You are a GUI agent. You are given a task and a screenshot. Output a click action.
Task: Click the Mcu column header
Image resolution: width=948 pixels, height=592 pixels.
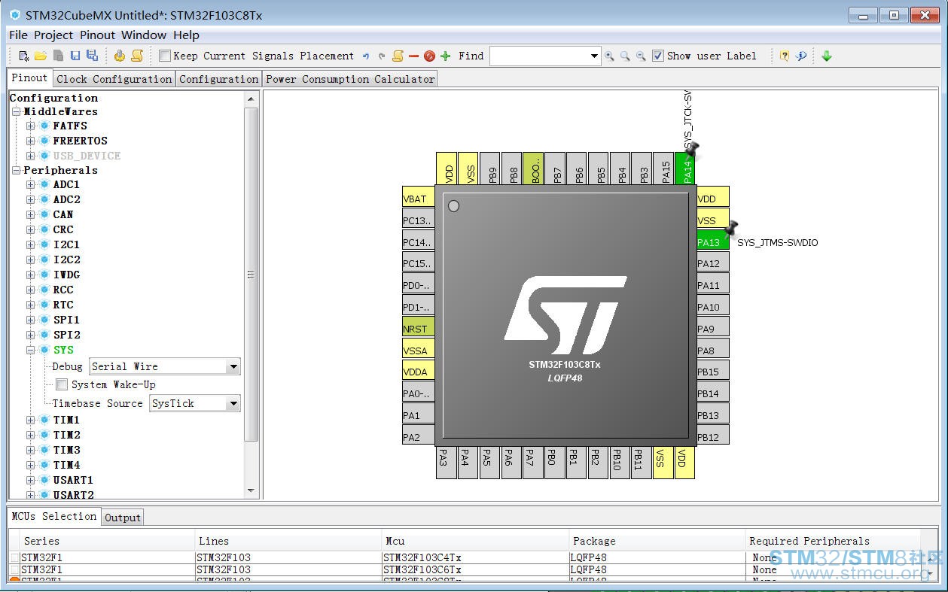(475, 541)
